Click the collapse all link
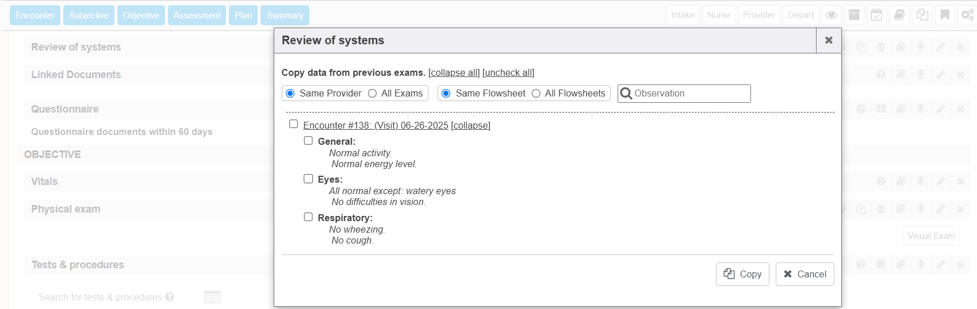The height and width of the screenshot is (309, 977). pos(454,73)
